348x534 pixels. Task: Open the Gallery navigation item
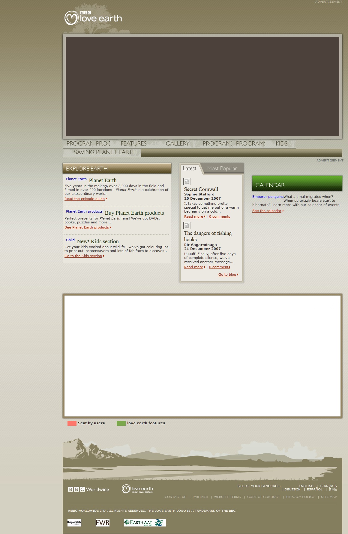pyautogui.click(x=178, y=144)
